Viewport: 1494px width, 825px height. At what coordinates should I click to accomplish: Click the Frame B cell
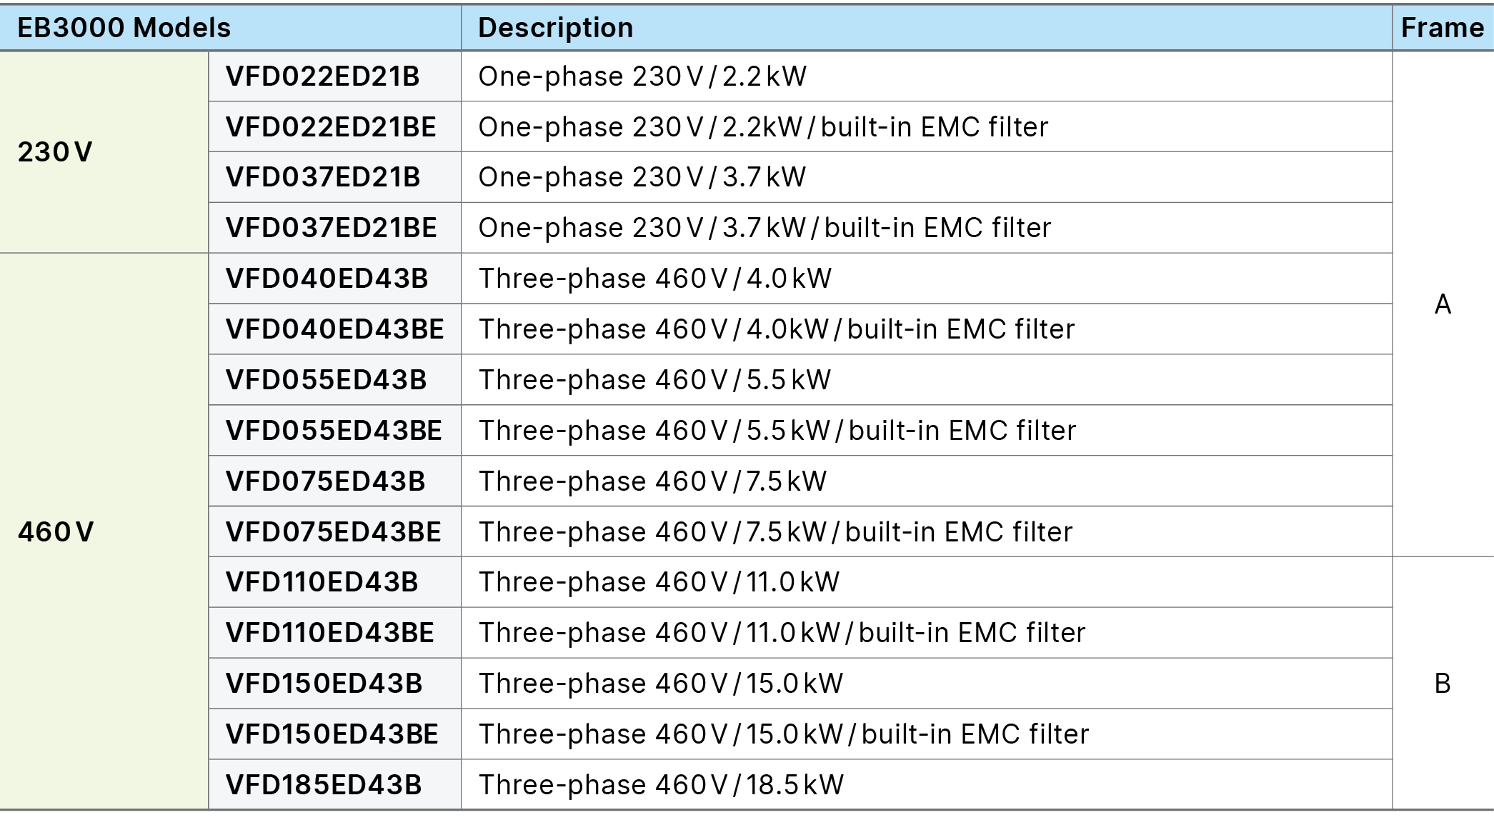tap(1443, 684)
